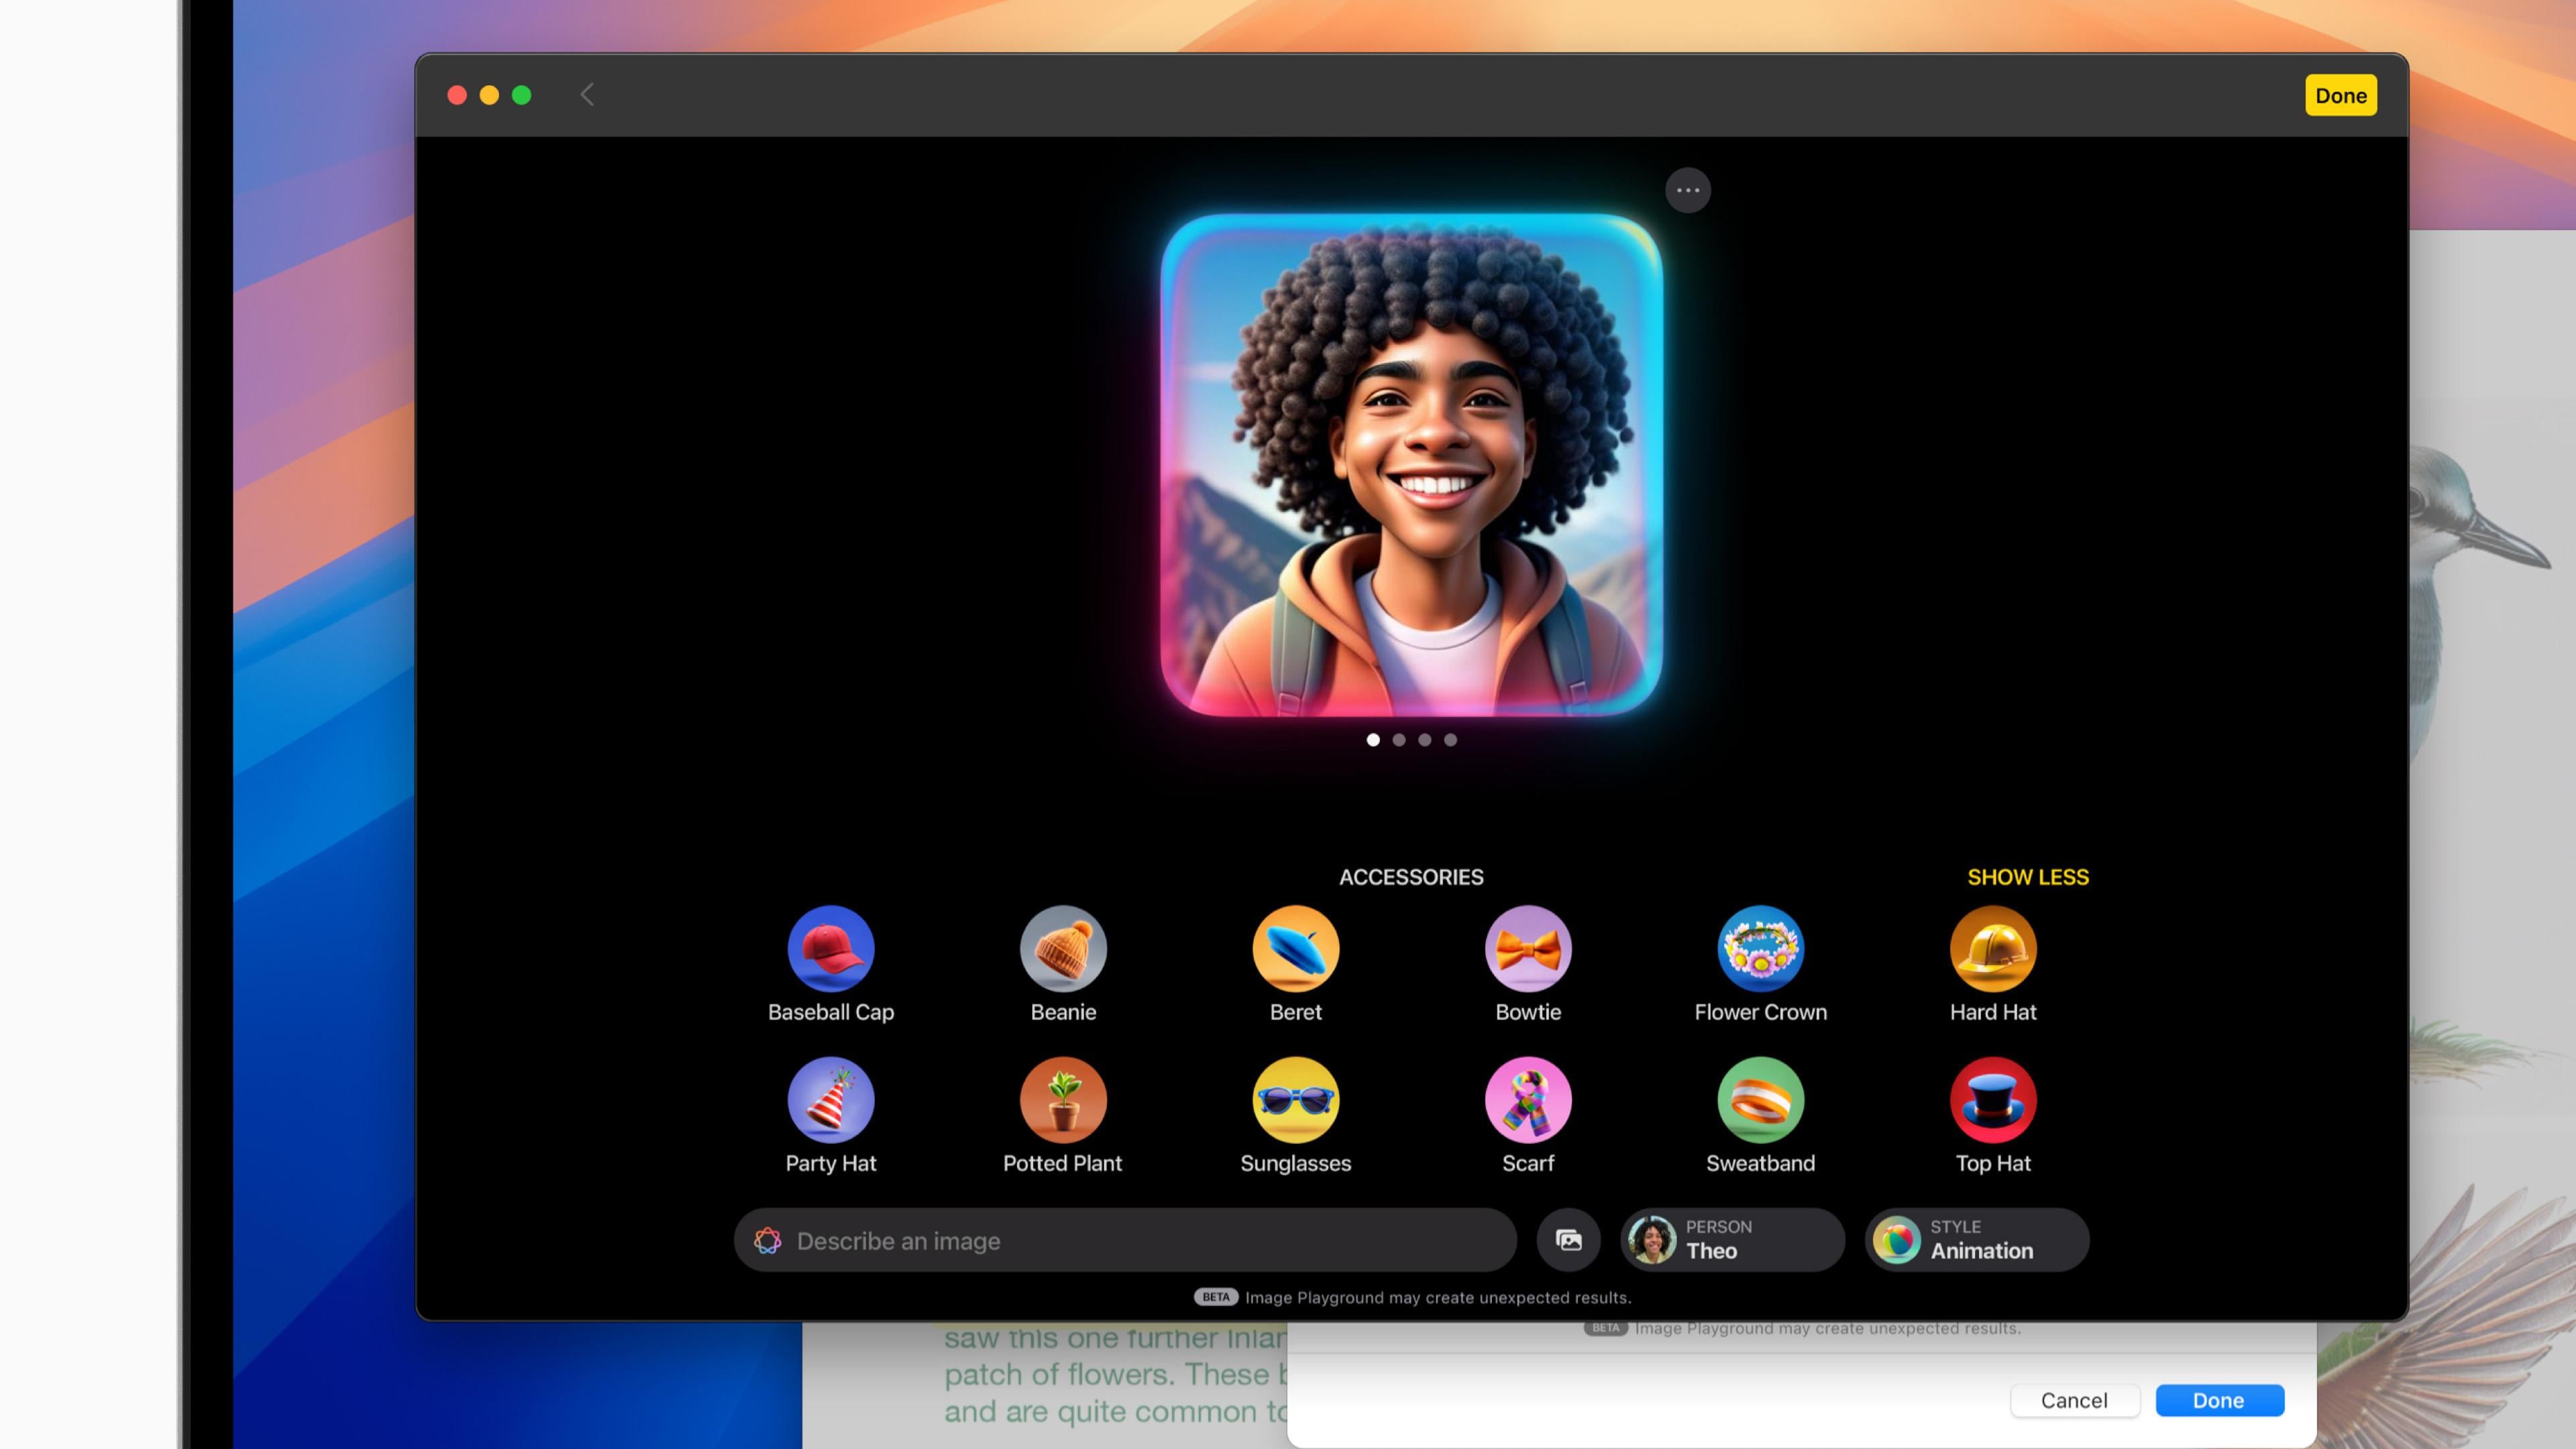Image resolution: width=2576 pixels, height=1449 pixels.
Task: Add the Baseball Cap accessory
Action: tap(830, 948)
